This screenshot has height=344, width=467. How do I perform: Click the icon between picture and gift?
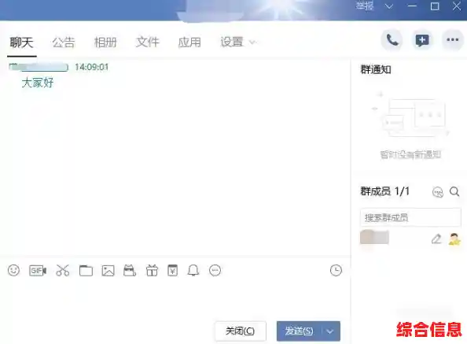click(x=130, y=270)
